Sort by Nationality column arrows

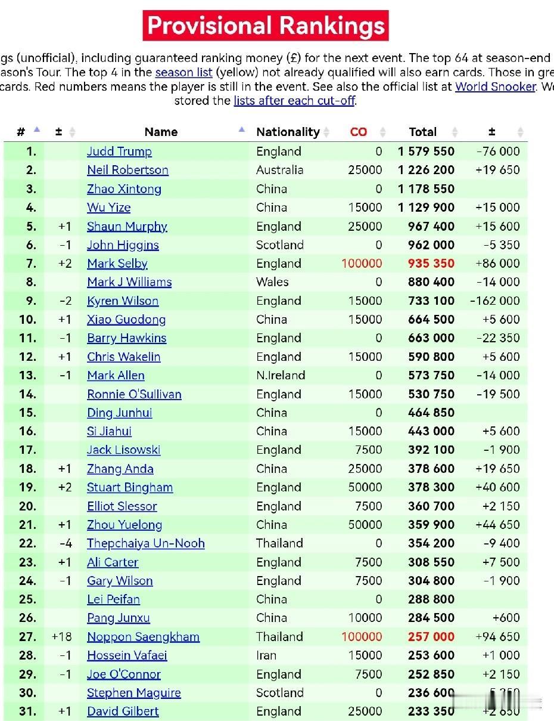click(x=326, y=132)
